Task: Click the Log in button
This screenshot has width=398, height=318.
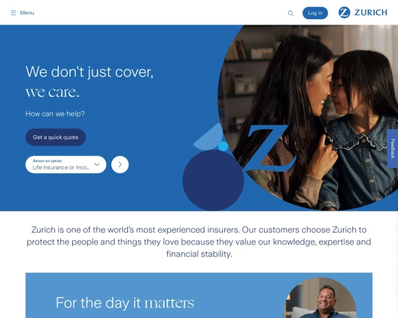Action: pyautogui.click(x=315, y=13)
